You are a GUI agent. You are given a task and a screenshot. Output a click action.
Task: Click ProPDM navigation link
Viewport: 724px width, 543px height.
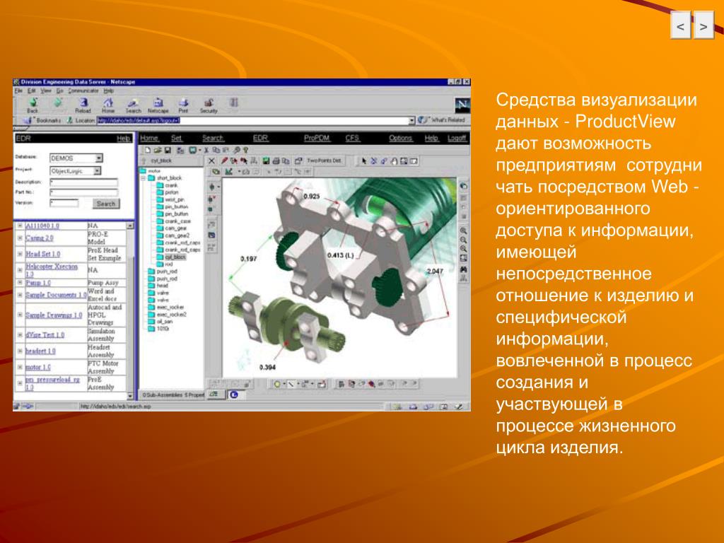click(317, 138)
